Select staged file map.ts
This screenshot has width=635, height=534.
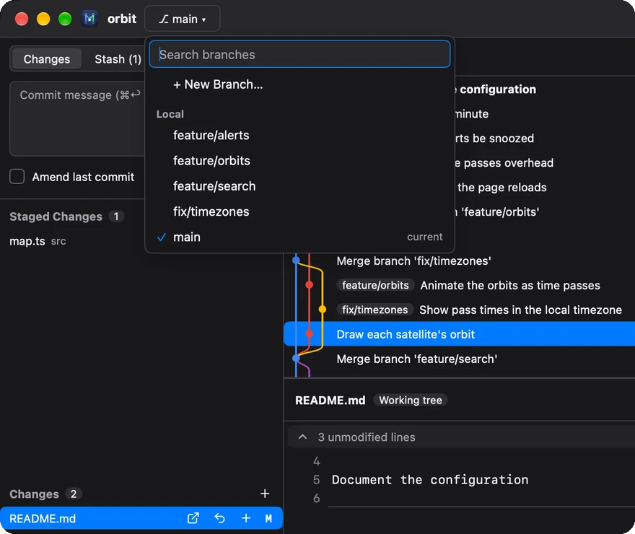pos(141,241)
